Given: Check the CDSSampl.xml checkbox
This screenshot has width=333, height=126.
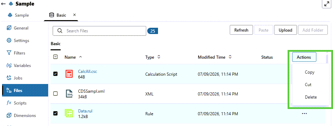Looking at the screenshot, I should [55, 94].
